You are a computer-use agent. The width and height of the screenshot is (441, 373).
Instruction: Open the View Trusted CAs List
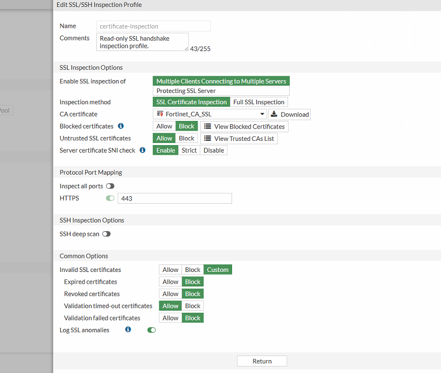point(239,138)
